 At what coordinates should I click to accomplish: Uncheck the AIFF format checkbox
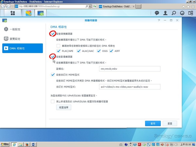[x=111, y=51]
